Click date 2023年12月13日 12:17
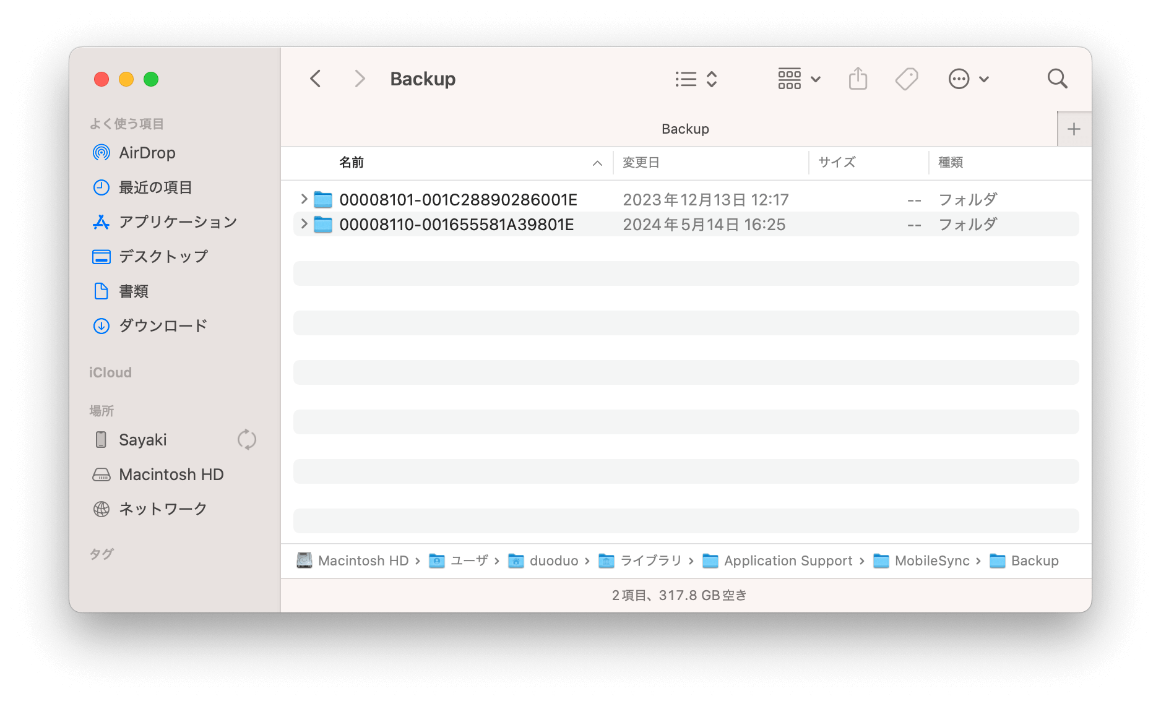Image resolution: width=1161 pixels, height=704 pixels. click(x=706, y=200)
